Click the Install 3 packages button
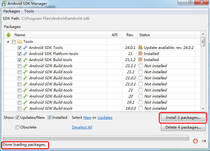The image size is (210, 151). coord(183,118)
